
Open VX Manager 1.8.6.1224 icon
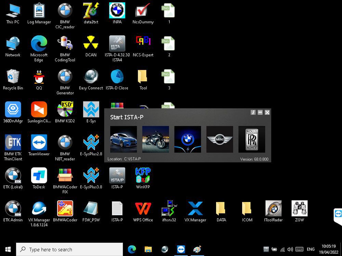point(39,214)
